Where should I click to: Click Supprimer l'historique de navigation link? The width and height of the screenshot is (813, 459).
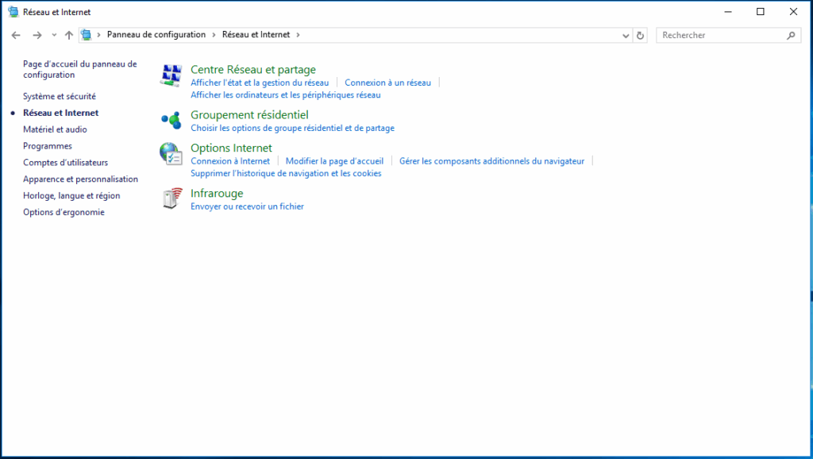pos(286,173)
